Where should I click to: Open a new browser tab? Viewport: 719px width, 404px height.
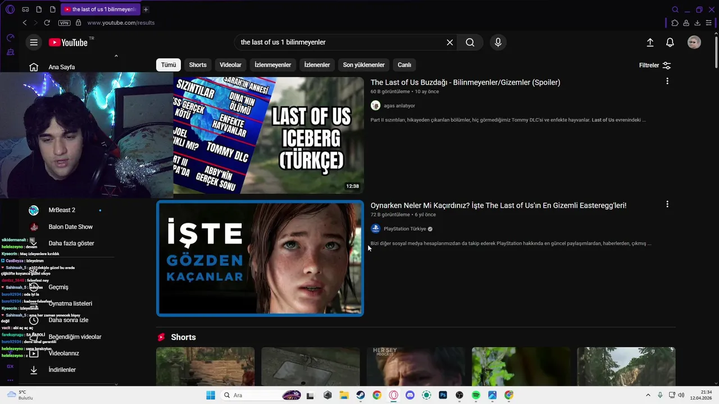tap(146, 10)
